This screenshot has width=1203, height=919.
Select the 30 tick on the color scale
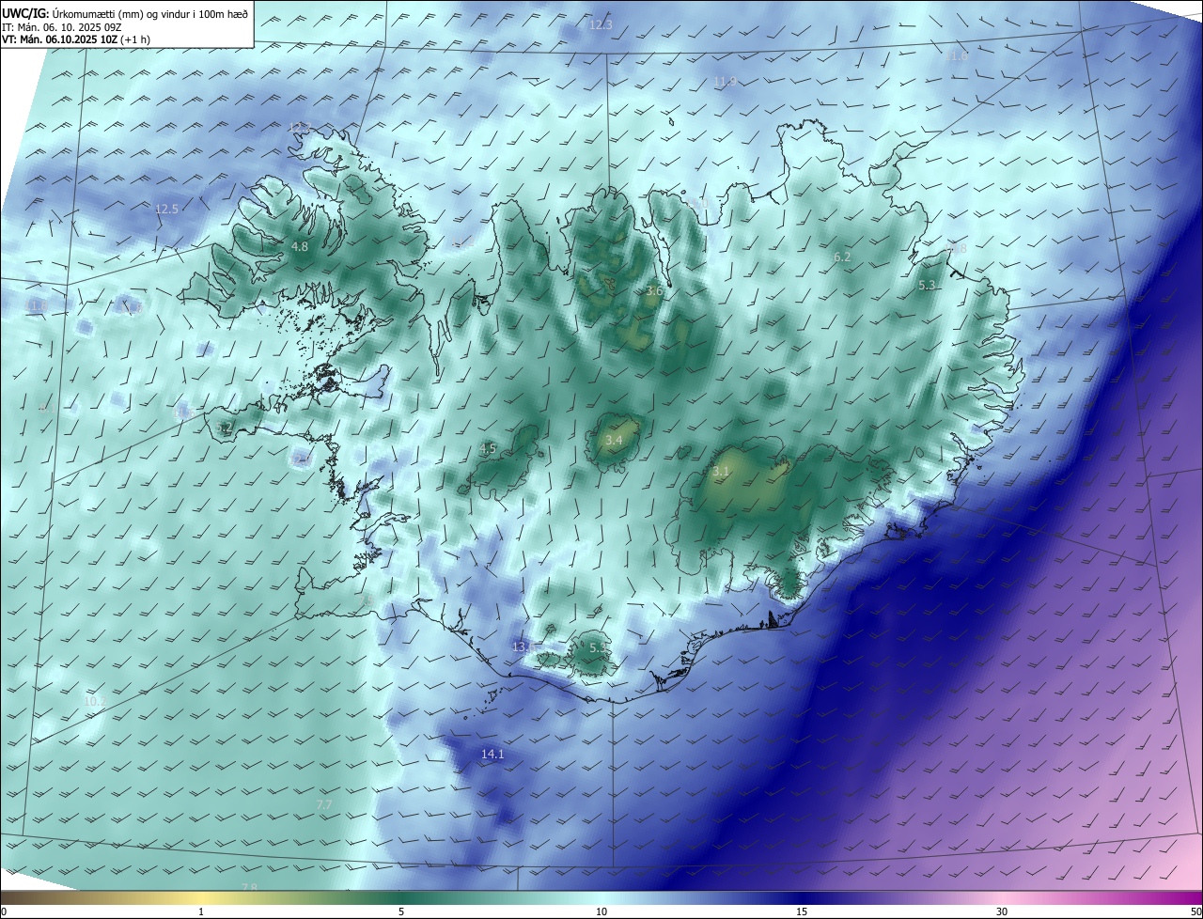tap(1002, 911)
